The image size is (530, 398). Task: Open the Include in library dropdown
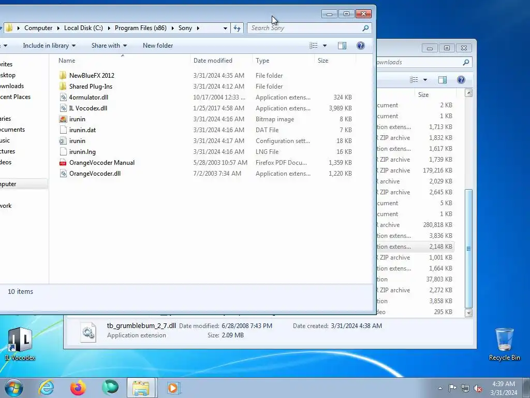pos(49,46)
